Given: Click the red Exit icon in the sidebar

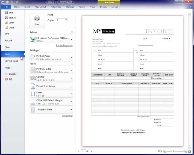Looking at the screenshot, I should pos(6,79).
